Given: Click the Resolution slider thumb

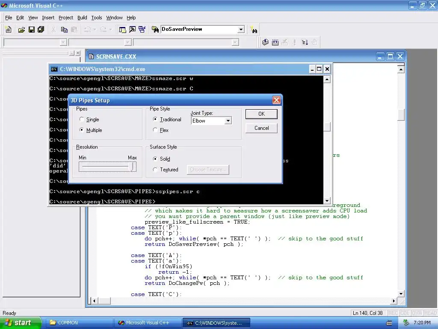Looking at the screenshot, I should tap(132, 167).
